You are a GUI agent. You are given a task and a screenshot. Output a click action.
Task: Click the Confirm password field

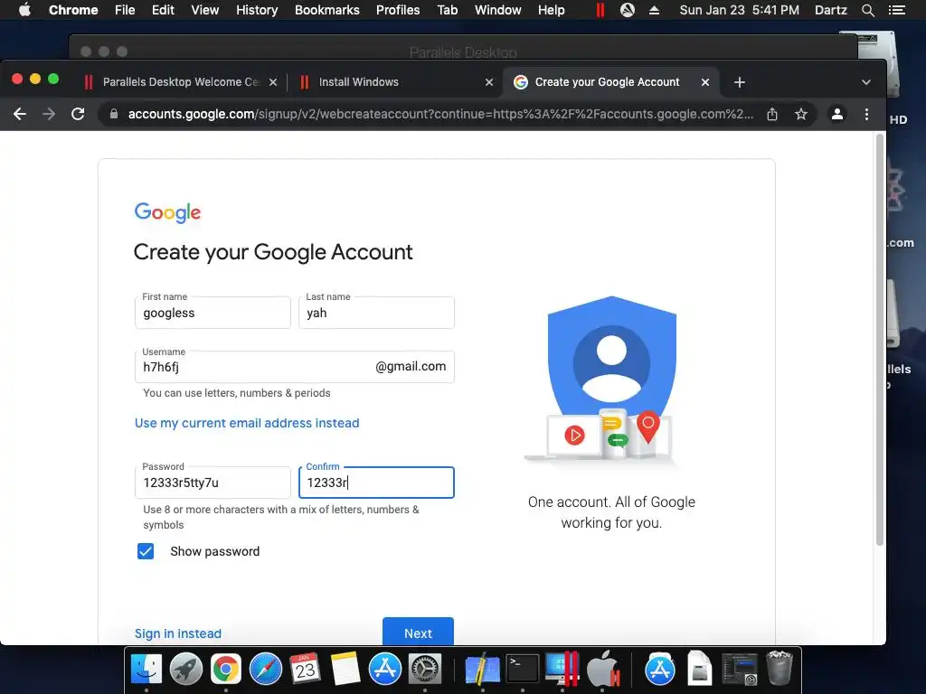point(376,483)
